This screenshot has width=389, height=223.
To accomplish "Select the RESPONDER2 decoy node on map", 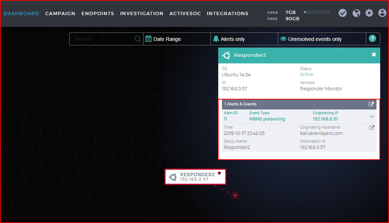I will point(195,177).
